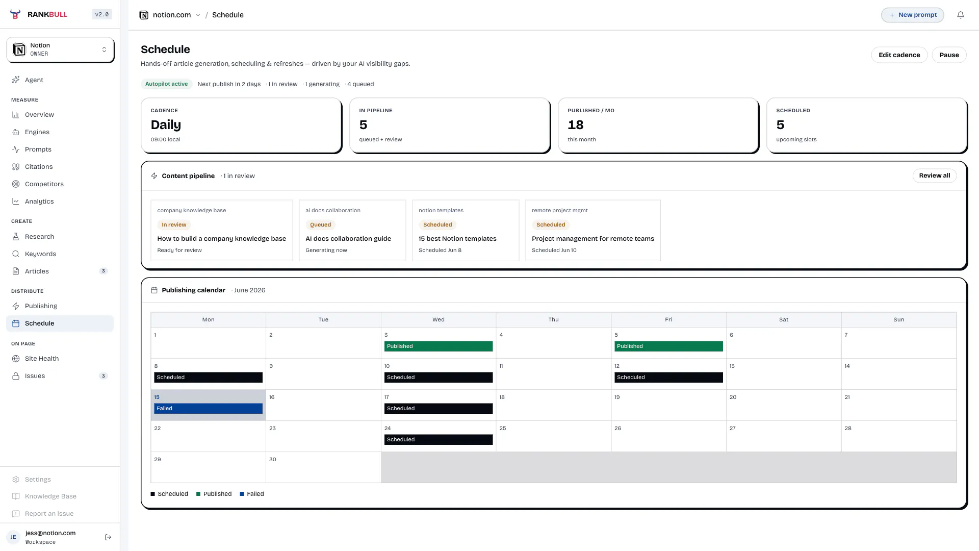Viewport: 979px width, 551px height.
Task: Click the Notion logo in breadcrumb
Action: pyautogui.click(x=144, y=15)
